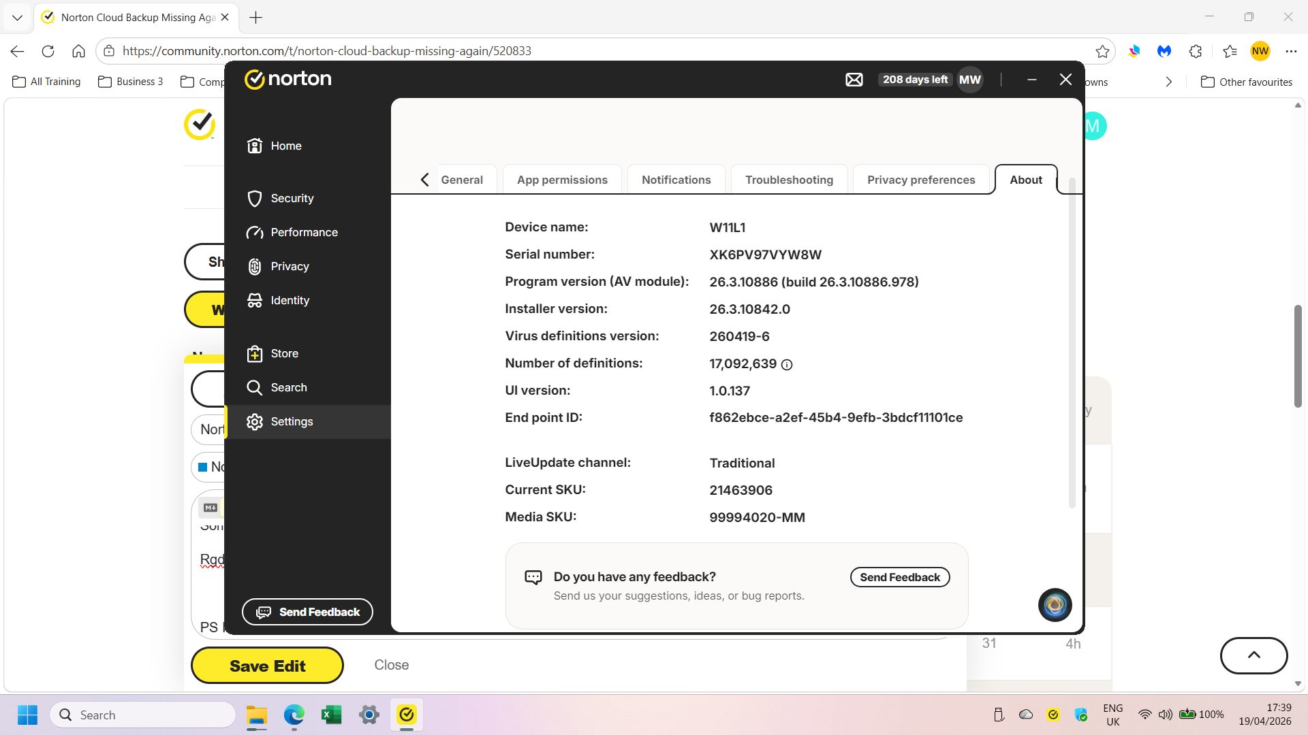Refresh the browser page

coord(48,51)
